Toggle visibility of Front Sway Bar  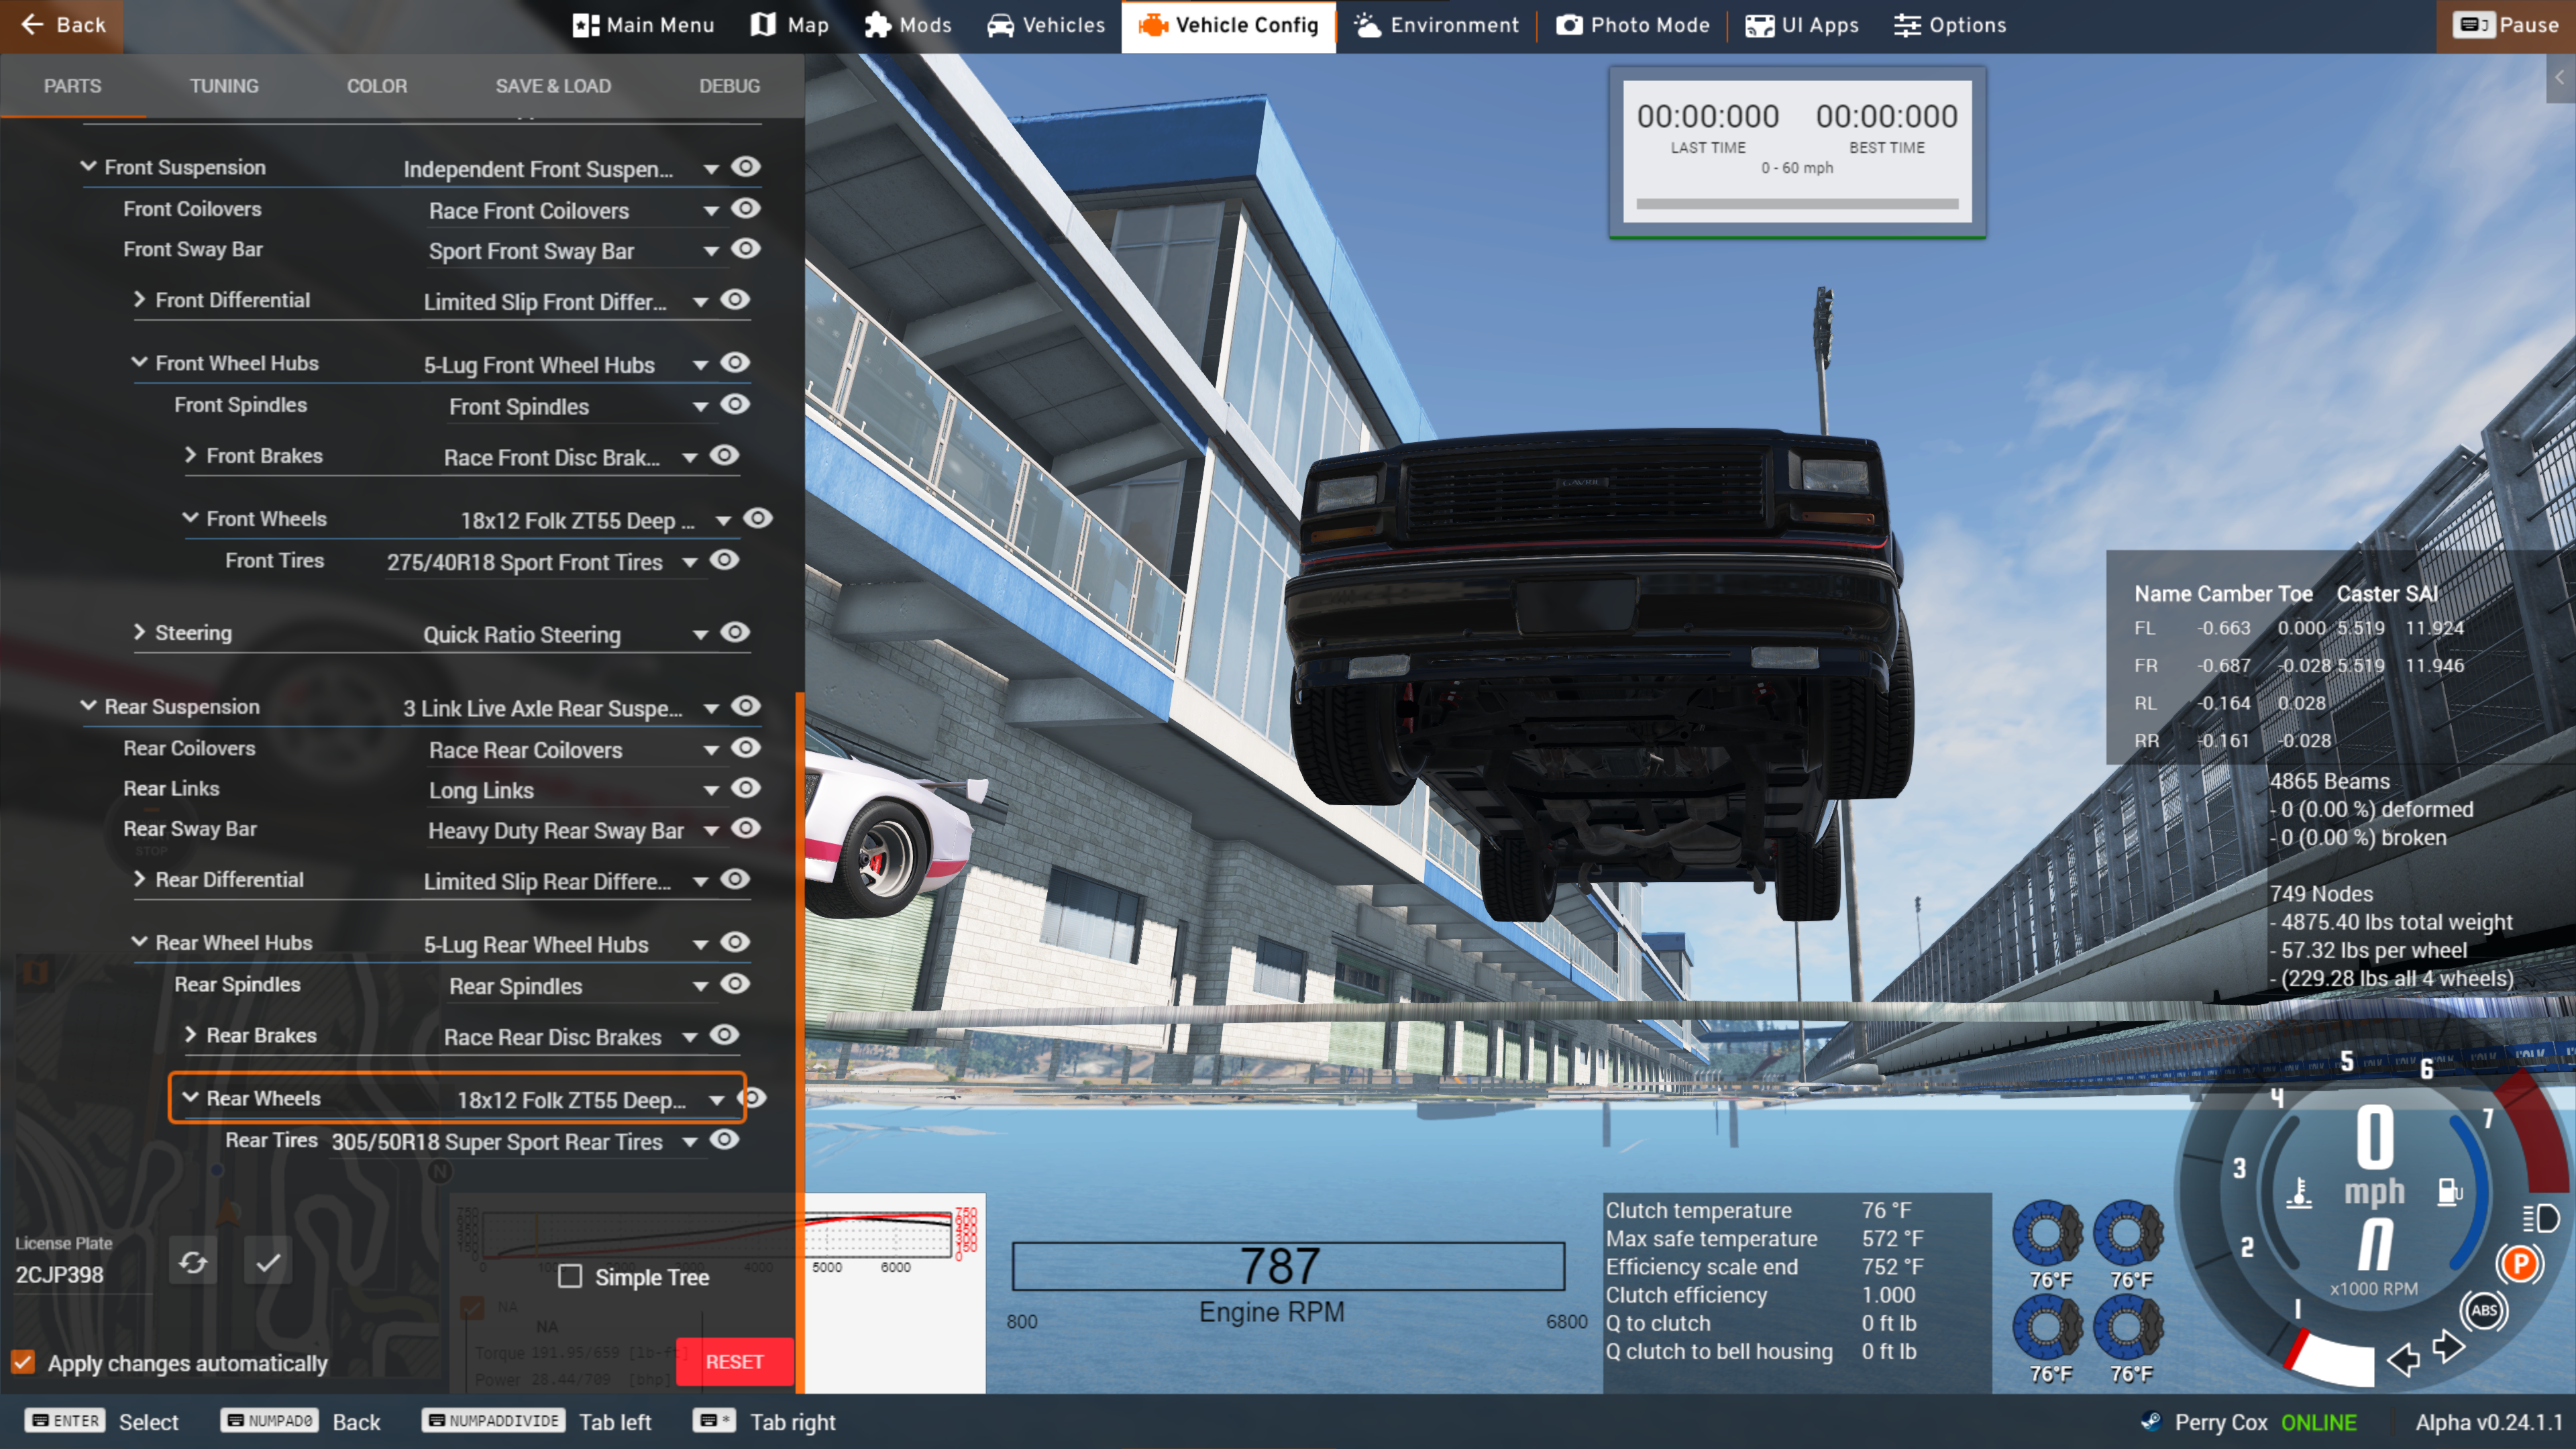pyautogui.click(x=746, y=248)
